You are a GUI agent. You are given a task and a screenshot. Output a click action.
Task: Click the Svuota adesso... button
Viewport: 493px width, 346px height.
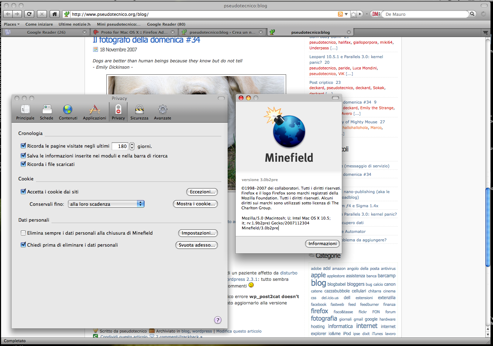pyautogui.click(x=197, y=245)
